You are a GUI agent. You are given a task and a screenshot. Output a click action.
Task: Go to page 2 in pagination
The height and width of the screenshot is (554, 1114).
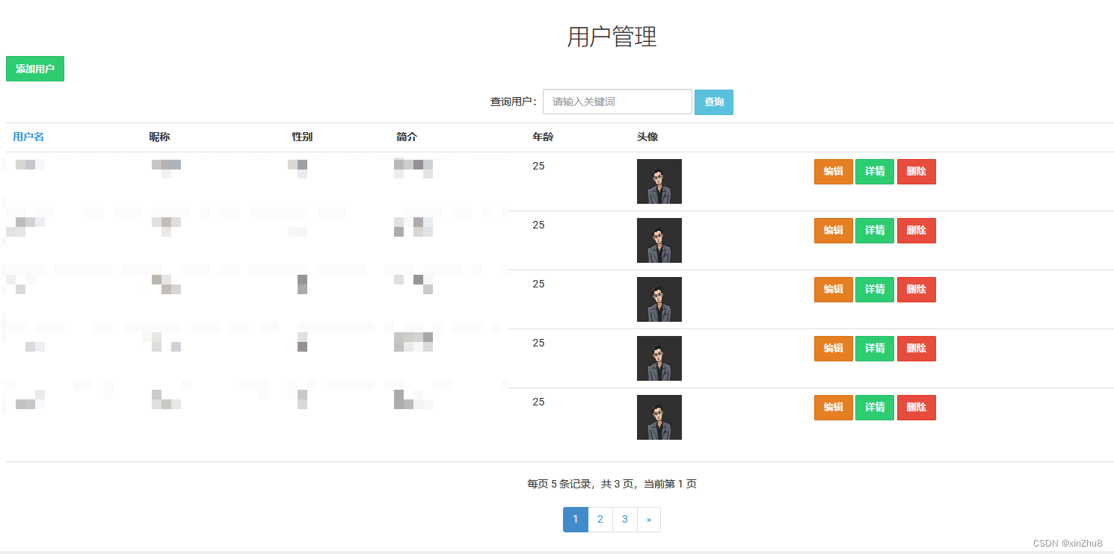[600, 520]
